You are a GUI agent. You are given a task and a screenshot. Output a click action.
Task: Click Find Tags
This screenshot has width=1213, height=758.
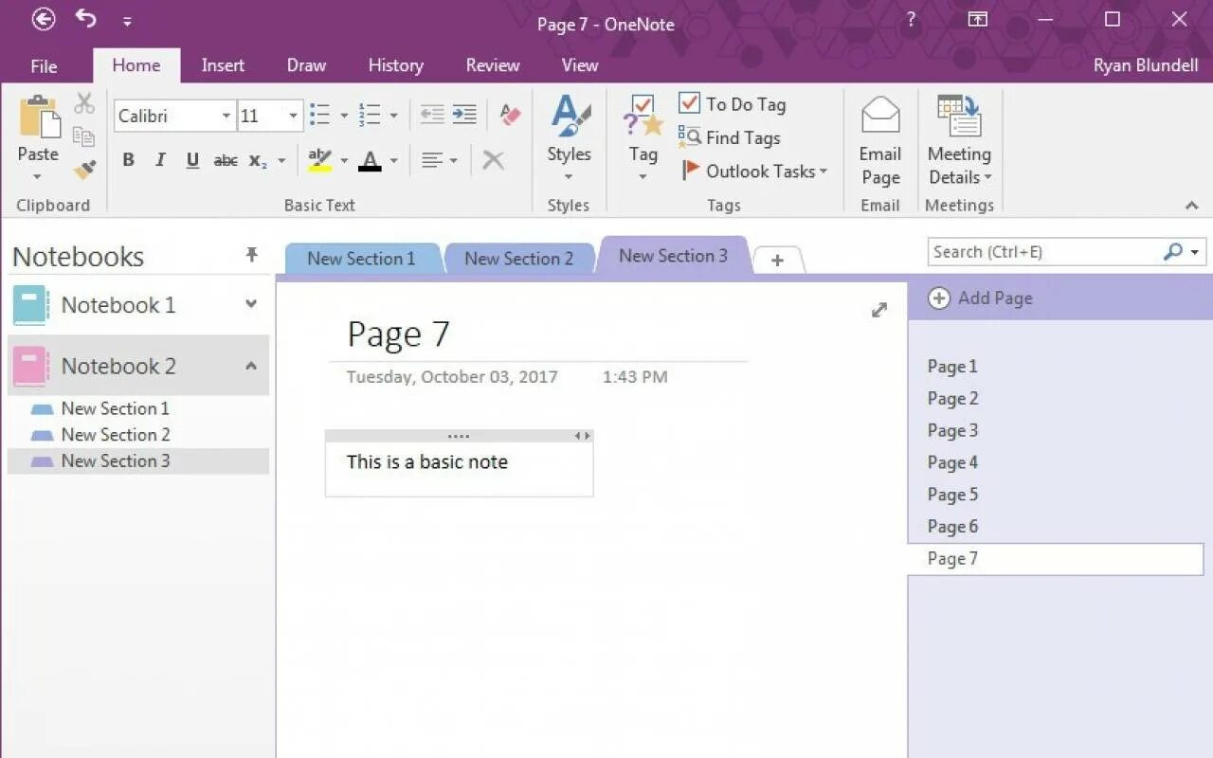click(x=730, y=137)
